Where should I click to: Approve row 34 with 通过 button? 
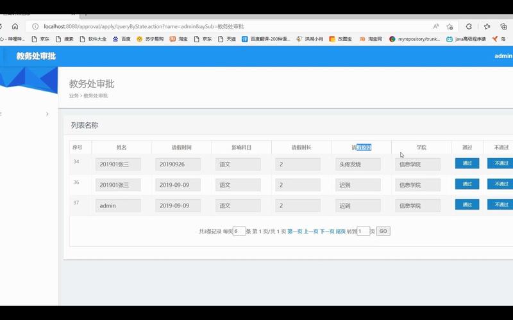(x=467, y=164)
